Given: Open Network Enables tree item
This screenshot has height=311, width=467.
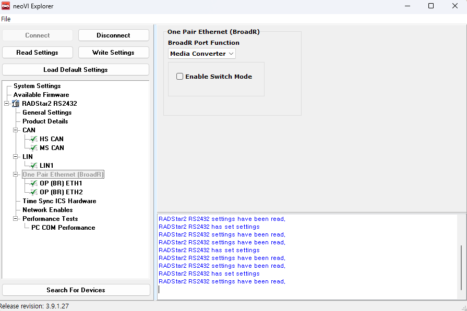Looking at the screenshot, I should pos(47,210).
